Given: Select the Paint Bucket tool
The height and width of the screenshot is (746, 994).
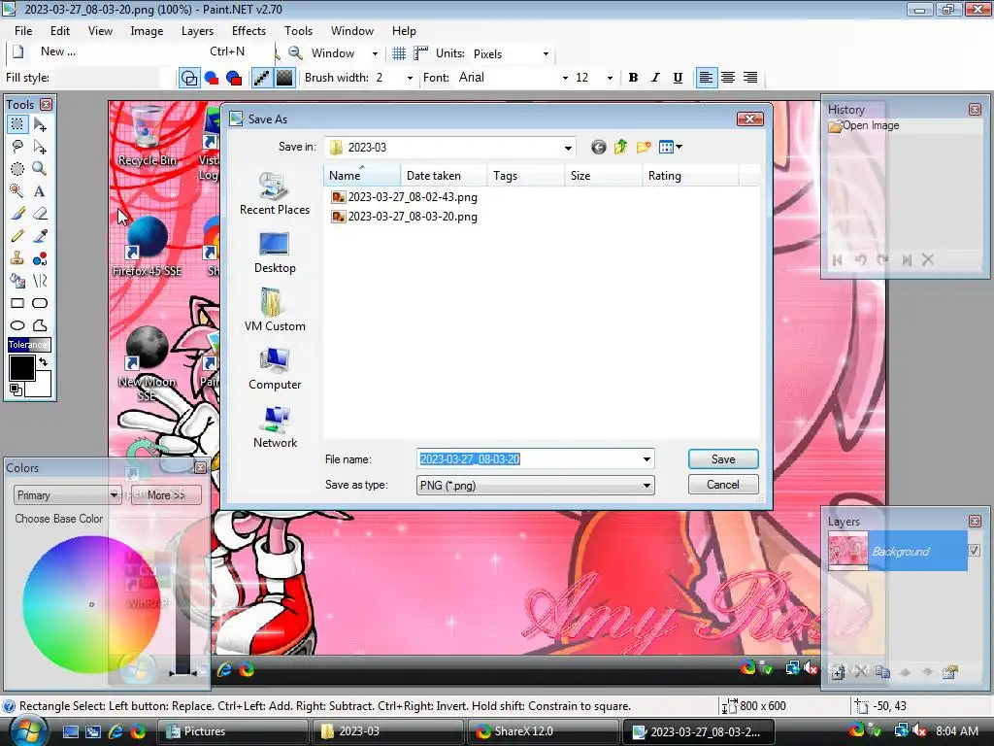Looking at the screenshot, I should [x=17, y=281].
